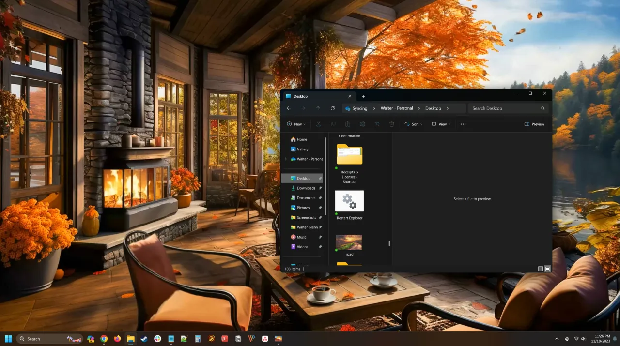Viewport: 620px width, 346px height.
Task: Click the OneDrive Syncing status icon
Action: pos(348,108)
